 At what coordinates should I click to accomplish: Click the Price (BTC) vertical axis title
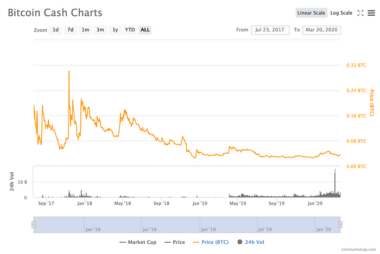pyautogui.click(x=371, y=103)
